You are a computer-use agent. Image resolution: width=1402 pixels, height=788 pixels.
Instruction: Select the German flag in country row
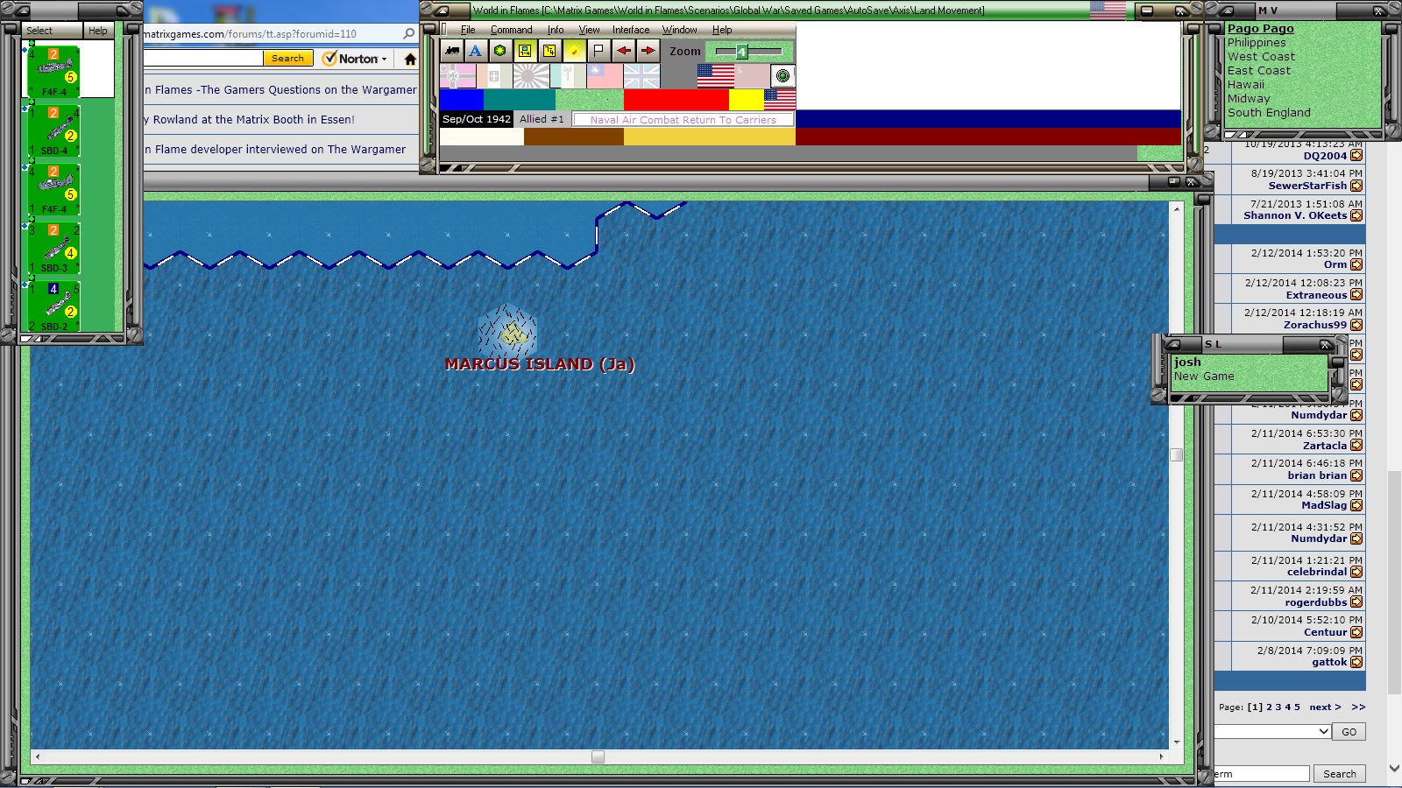click(458, 76)
